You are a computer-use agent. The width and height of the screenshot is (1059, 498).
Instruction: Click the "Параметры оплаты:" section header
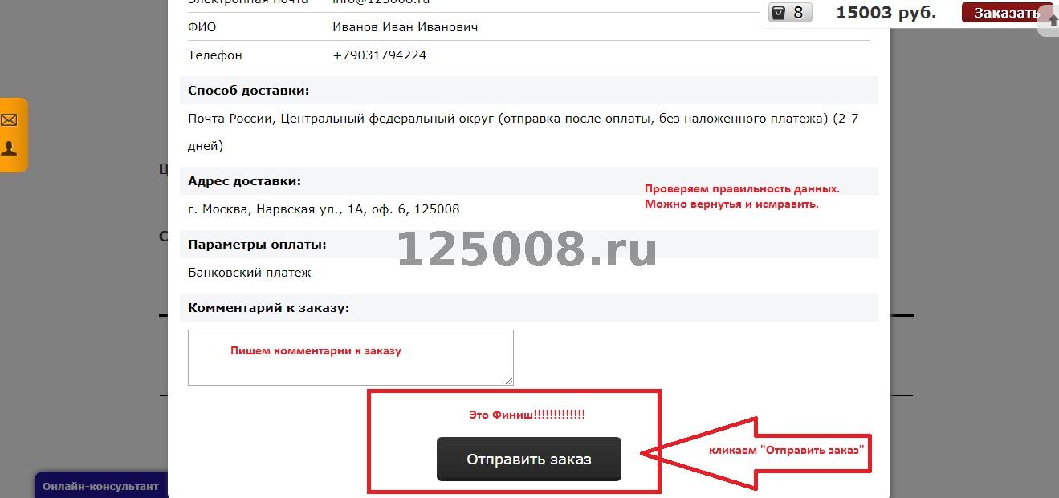click(257, 245)
